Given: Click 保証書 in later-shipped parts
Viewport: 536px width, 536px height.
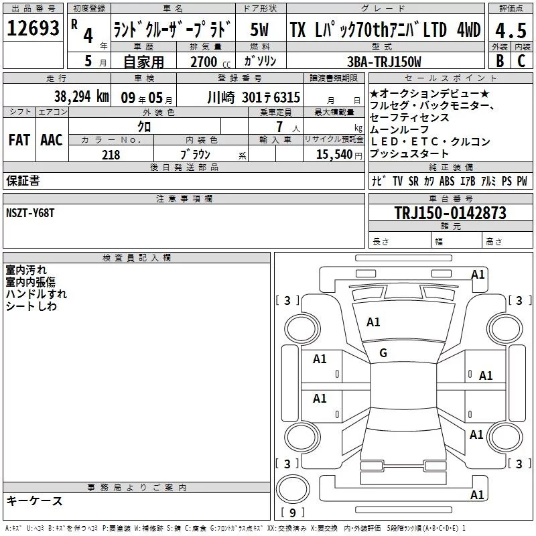Looking at the screenshot, I should [x=23, y=181].
